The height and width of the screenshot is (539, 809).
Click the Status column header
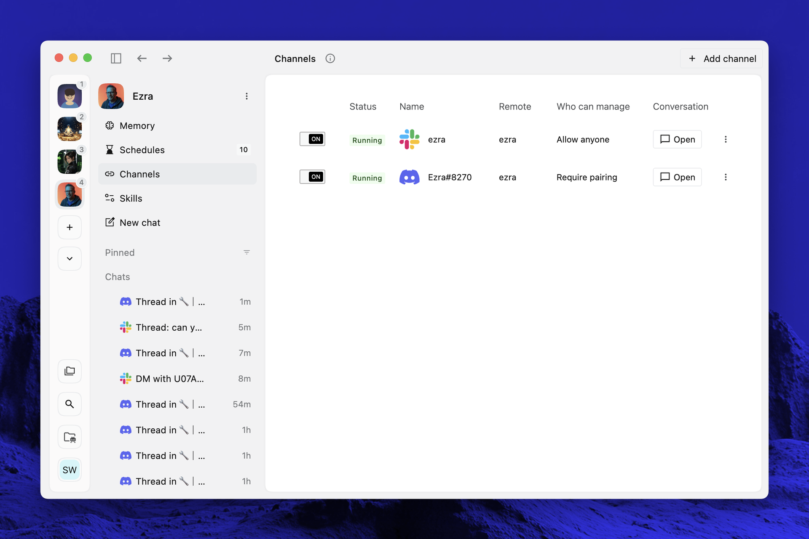click(x=363, y=106)
